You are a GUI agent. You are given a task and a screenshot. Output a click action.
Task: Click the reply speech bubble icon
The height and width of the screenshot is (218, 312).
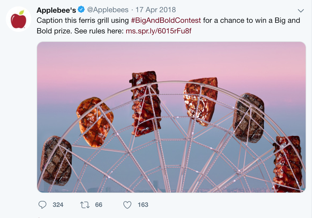point(42,205)
